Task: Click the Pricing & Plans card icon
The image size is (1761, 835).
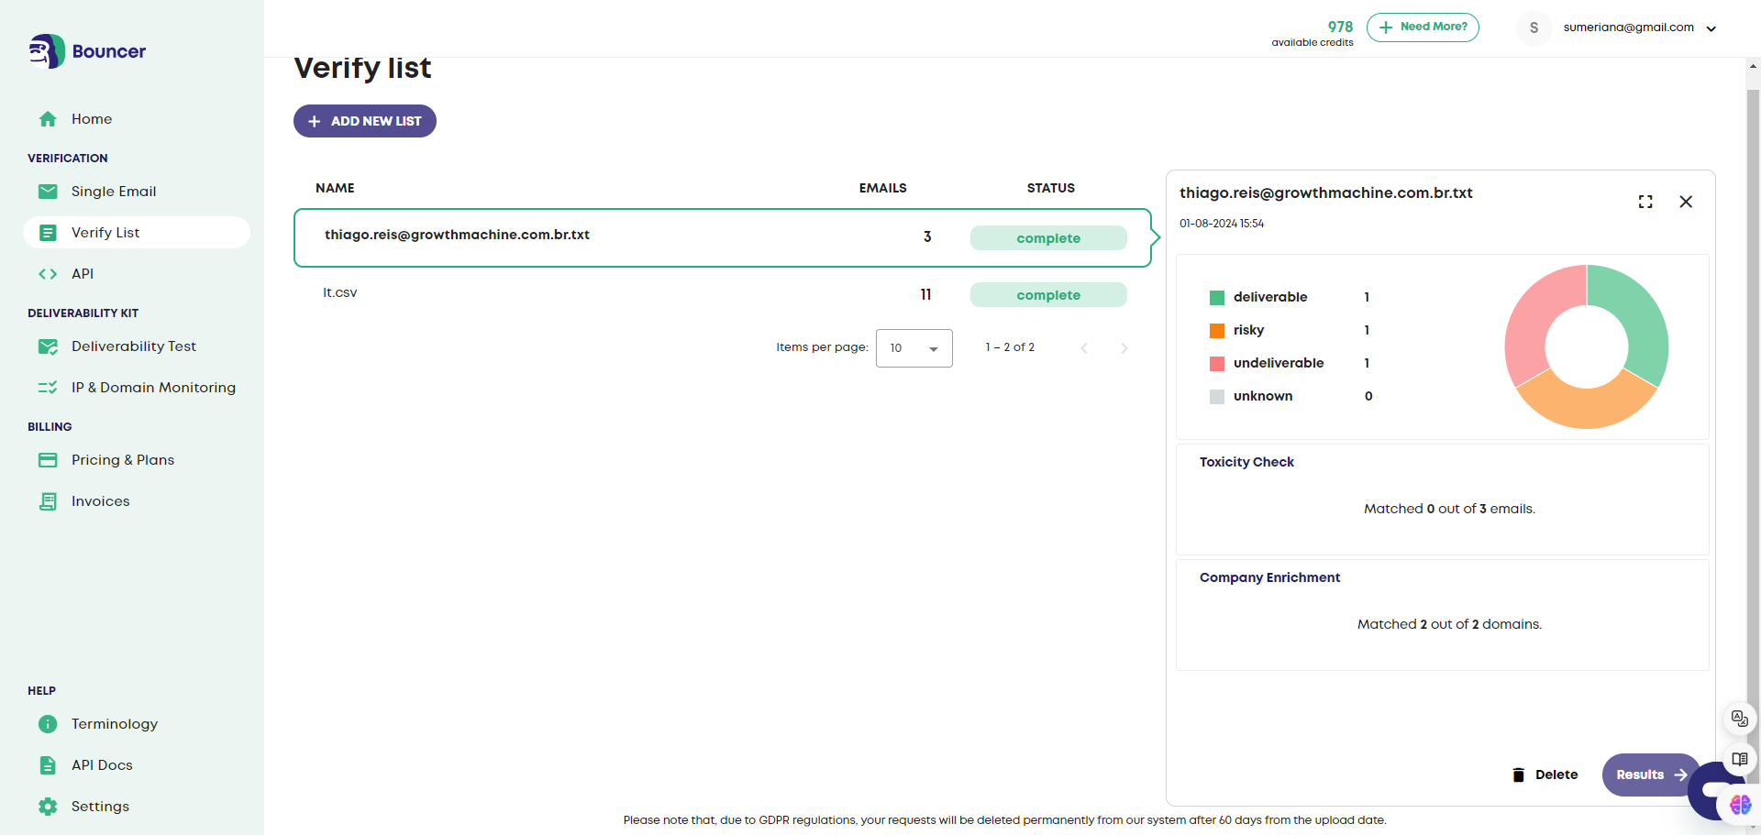Action: click(x=48, y=460)
